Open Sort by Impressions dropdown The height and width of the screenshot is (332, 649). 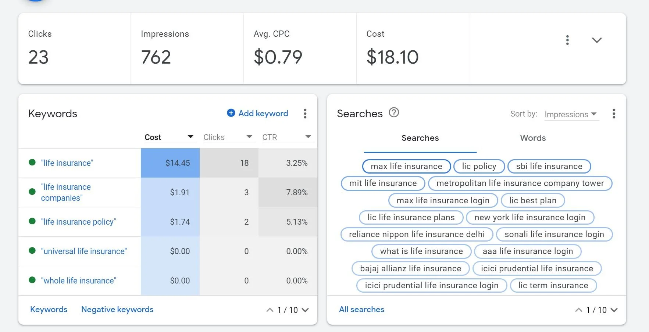tap(571, 114)
